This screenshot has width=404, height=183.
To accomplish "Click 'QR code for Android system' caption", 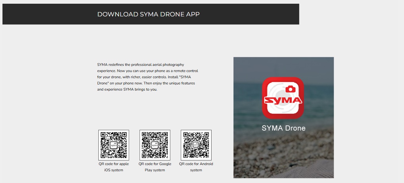I will click(196, 167).
